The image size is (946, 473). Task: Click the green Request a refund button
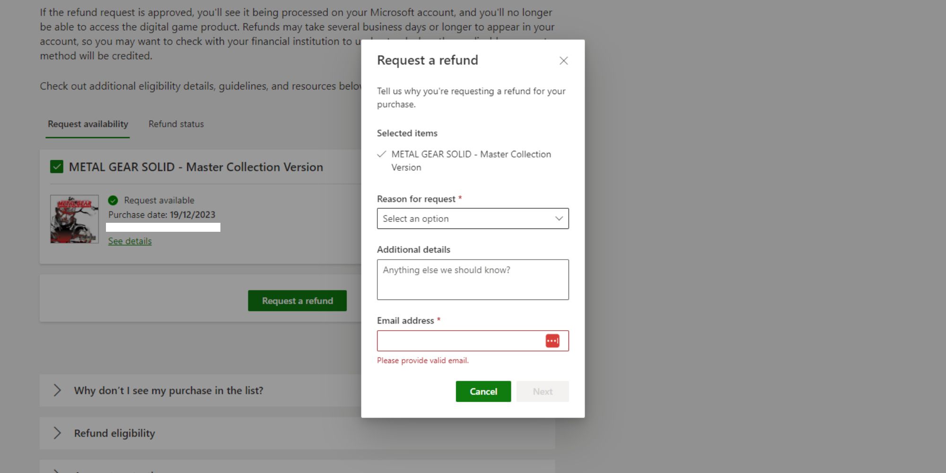coord(297,301)
